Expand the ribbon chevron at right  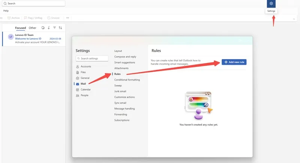294,19
